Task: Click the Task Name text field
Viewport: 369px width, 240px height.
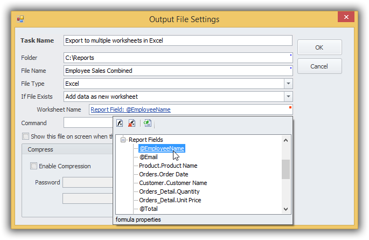Action: (x=177, y=40)
